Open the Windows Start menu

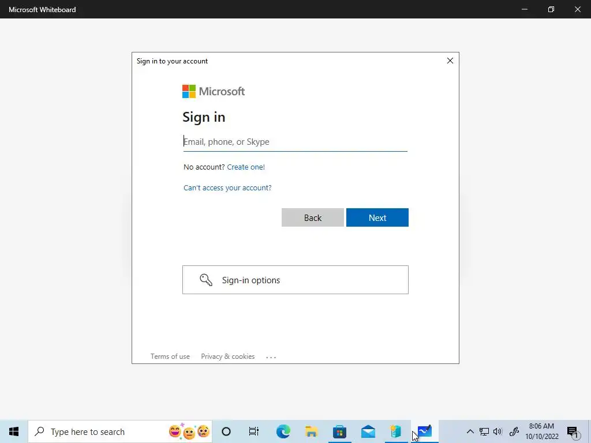[x=14, y=431]
